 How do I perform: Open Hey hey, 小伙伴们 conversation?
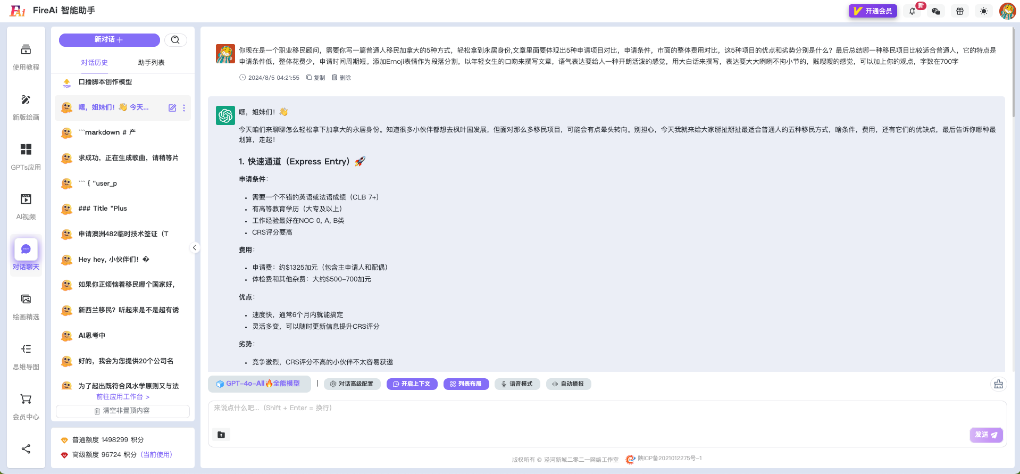pyautogui.click(x=123, y=260)
